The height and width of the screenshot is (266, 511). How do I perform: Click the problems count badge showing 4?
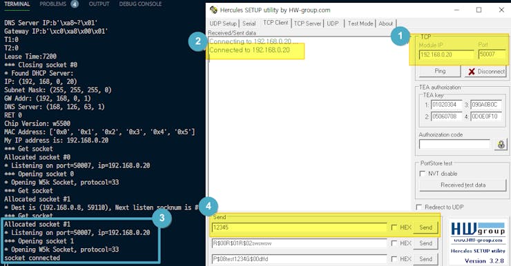pyautogui.click(x=75, y=4)
